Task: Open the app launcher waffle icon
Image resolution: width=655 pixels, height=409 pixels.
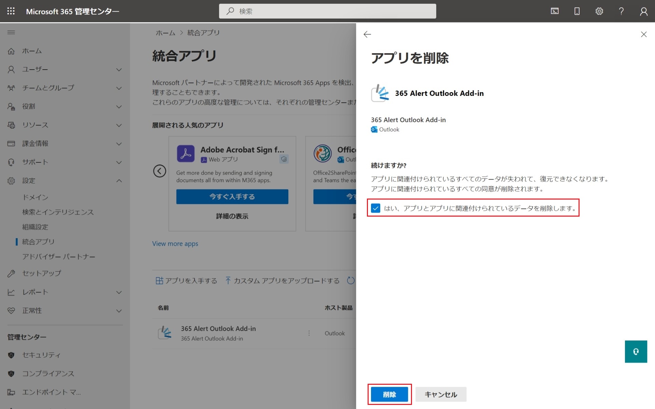Action: (11, 11)
